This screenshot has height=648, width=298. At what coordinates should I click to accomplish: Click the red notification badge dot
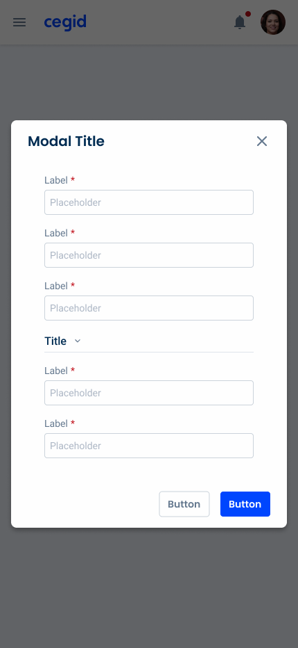pyautogui.click(x=248, y=14)
